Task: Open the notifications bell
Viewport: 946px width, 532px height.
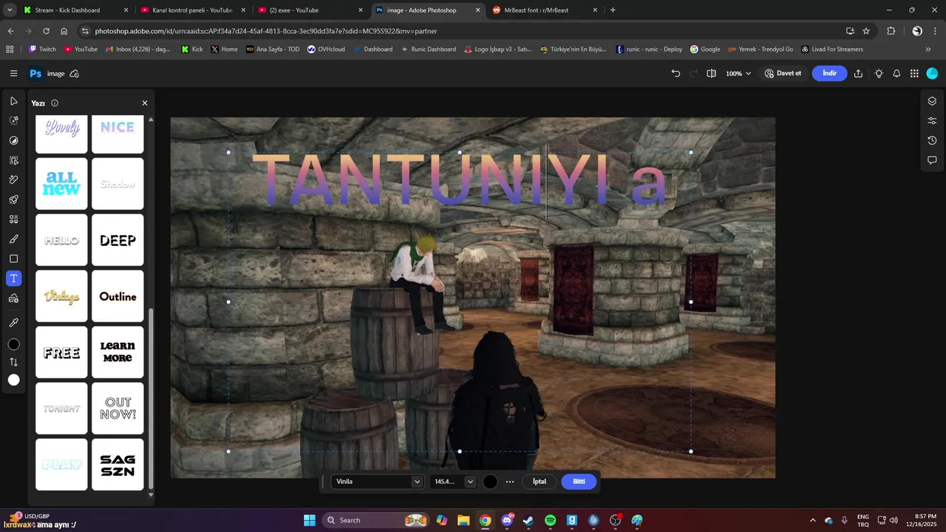Action: coord(896,73)
